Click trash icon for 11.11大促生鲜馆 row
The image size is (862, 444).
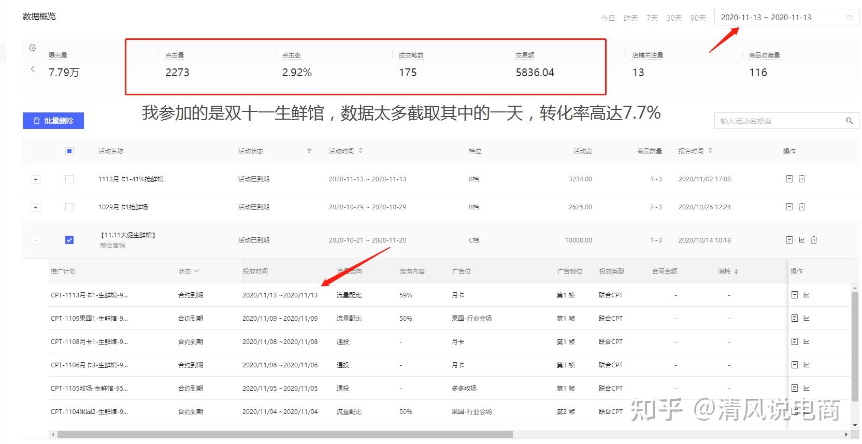(814, 240)
